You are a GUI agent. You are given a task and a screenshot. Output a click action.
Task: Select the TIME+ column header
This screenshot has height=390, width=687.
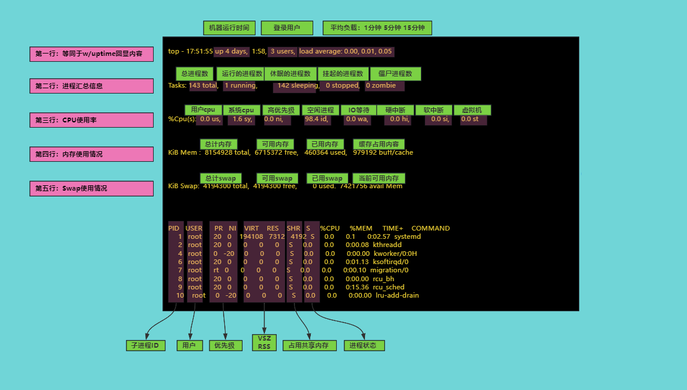(x=393, y=228)
